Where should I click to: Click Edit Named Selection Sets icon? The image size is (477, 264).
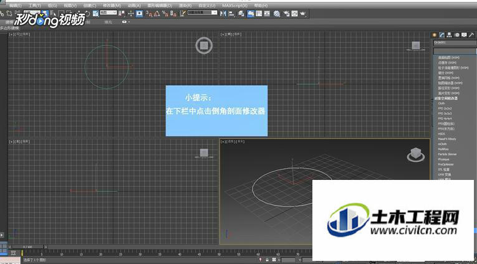(183, 14)
